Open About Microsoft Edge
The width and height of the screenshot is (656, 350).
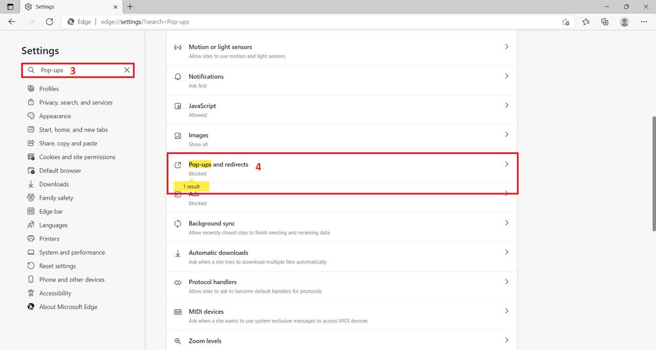[68, 307]
